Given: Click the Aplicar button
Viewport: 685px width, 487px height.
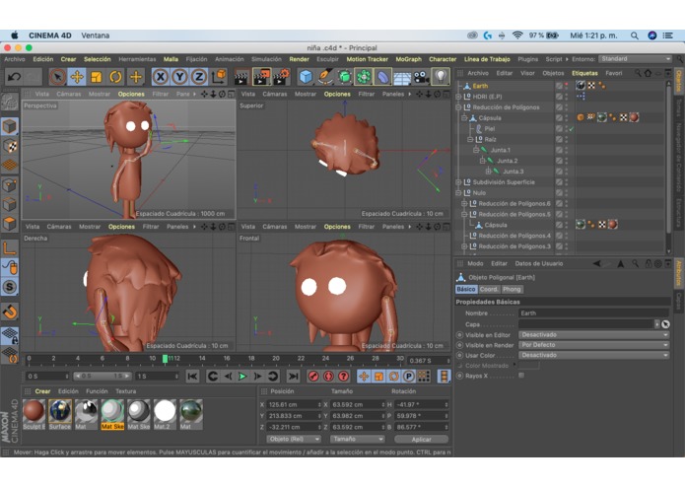Looking at the screenshot, I should coord(421,439).
